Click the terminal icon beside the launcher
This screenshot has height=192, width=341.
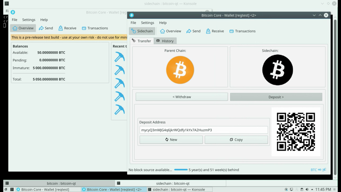pos(12,189)
